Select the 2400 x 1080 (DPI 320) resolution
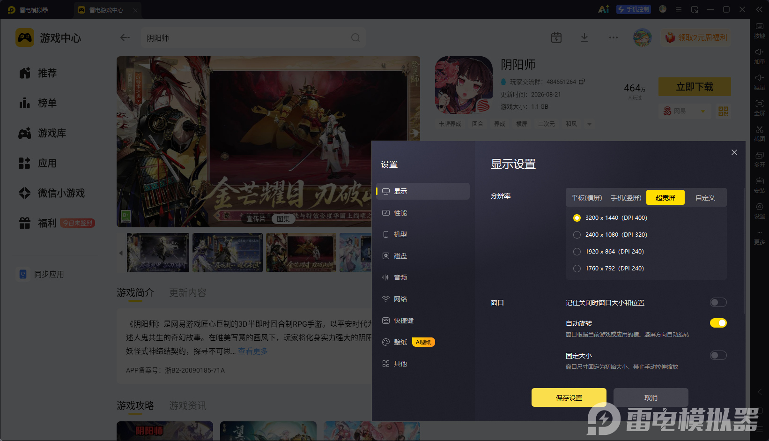This screenshot has height=441, width=769. [577, 235]
